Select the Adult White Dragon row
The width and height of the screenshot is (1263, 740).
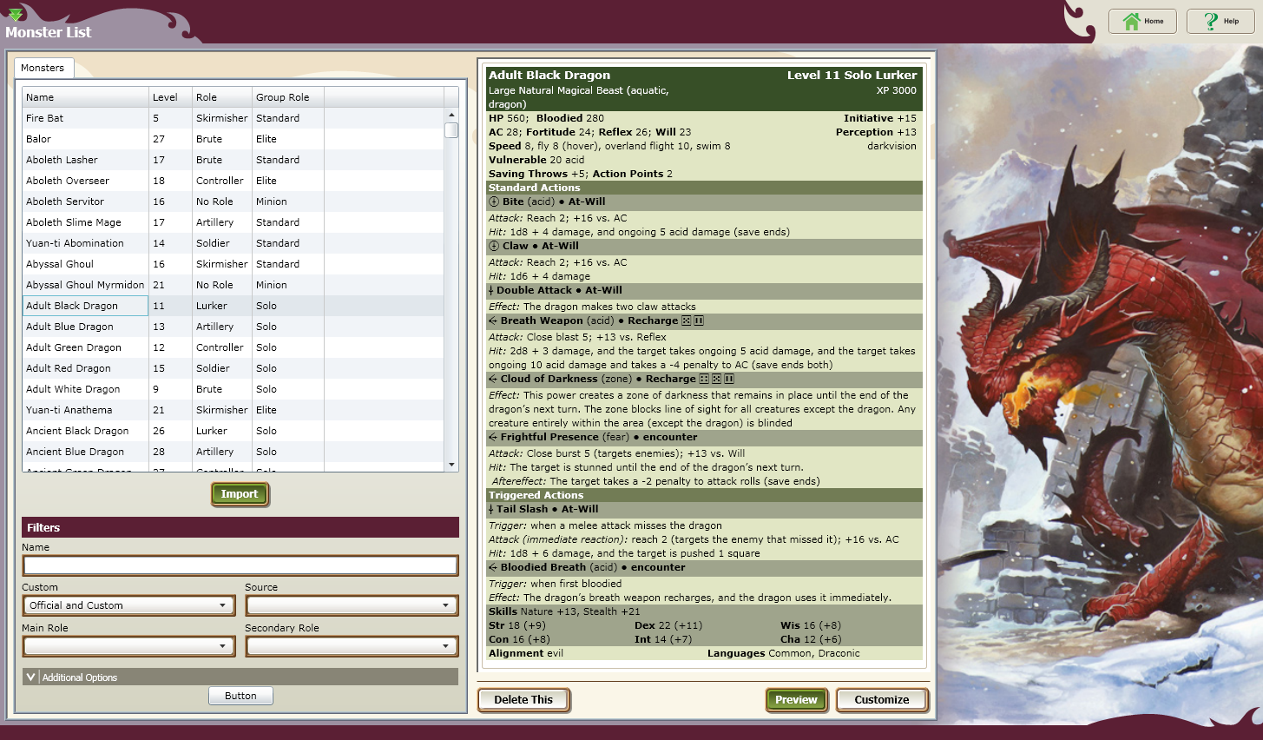click(233, 389)
